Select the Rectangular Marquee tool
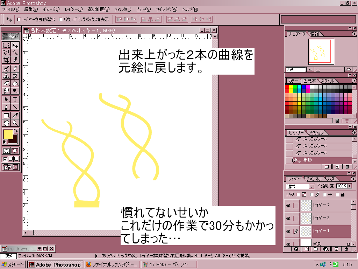This screenshot has width=358, height=269. coord(6,45)
